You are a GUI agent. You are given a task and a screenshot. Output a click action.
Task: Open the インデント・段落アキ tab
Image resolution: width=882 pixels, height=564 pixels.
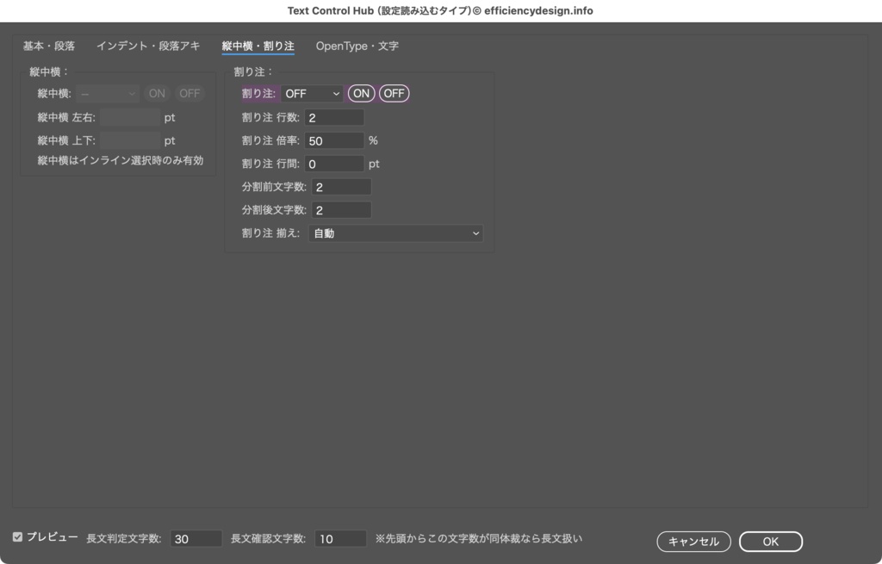pos(148,46)
